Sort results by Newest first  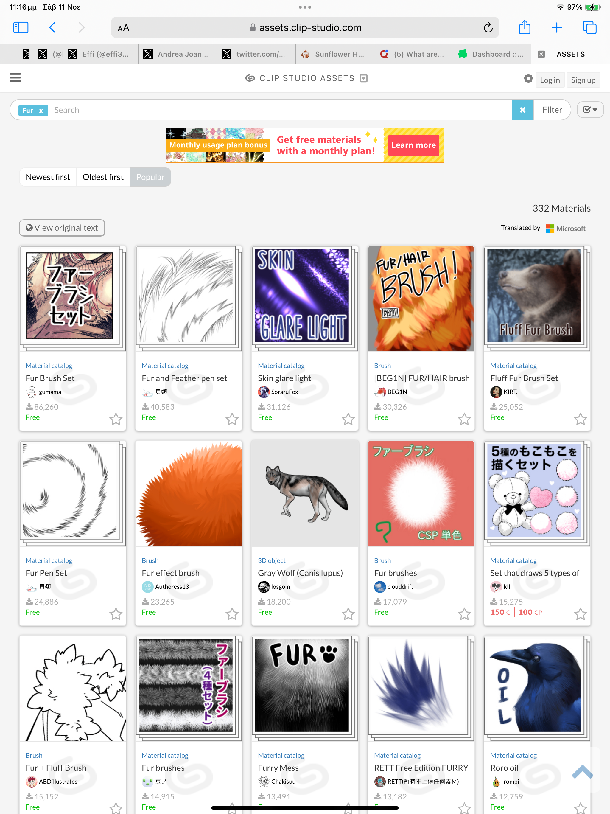pyautogui.click(x=48, y=177)
